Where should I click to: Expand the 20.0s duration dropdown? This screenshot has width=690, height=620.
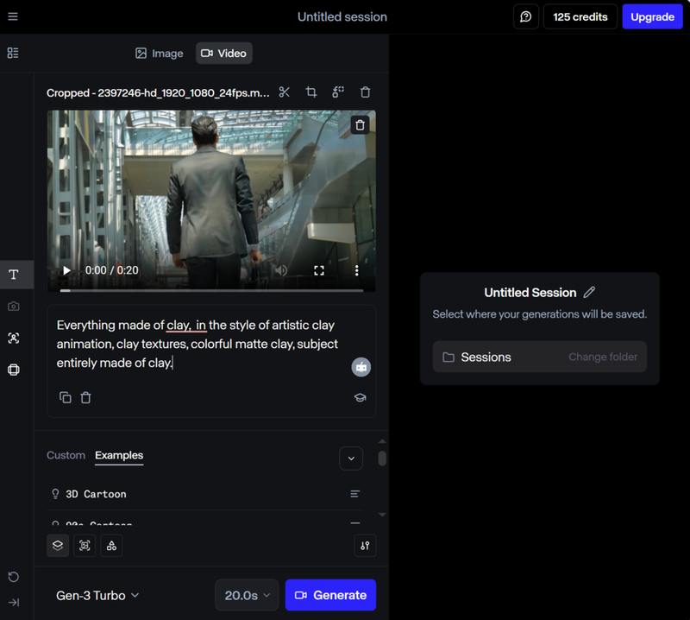(x=247, y=595)
